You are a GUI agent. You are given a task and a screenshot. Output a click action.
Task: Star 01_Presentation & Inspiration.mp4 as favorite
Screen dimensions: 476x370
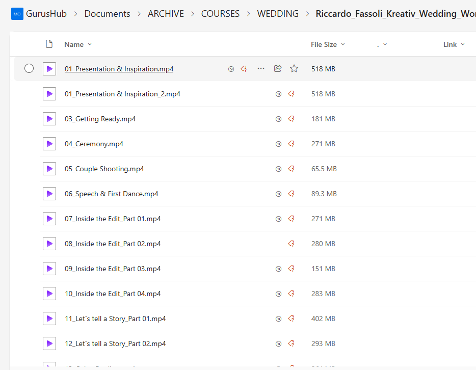point(294,68)
